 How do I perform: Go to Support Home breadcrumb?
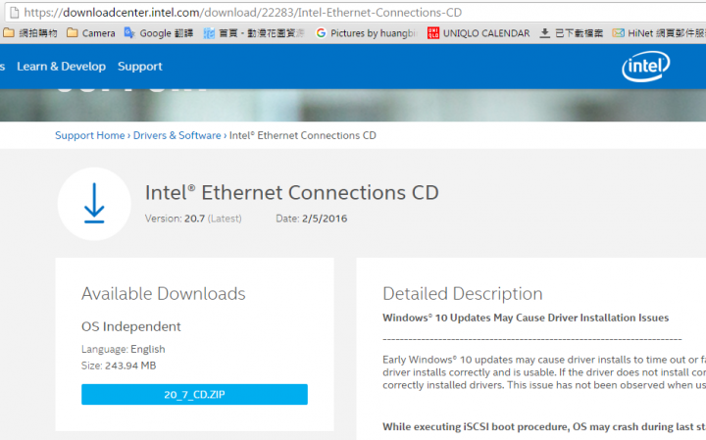pyautogui.click(x=90, y=135)
